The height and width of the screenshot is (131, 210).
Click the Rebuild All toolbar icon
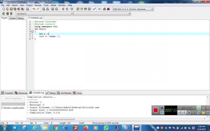tap(89, 9)
